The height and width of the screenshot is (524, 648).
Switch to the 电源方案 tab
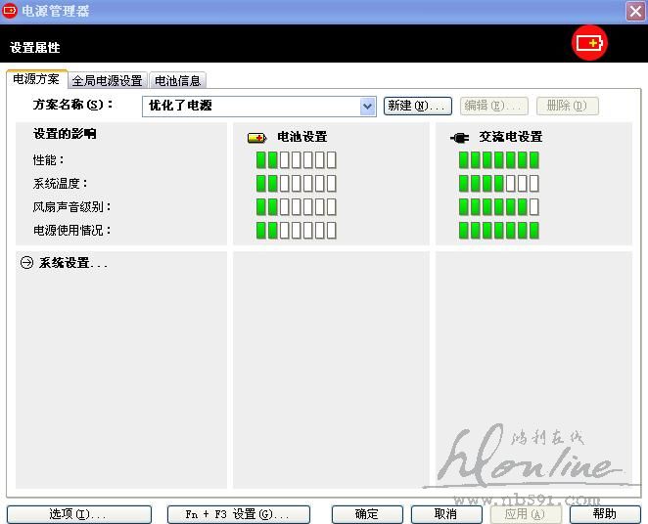(36, 79)
